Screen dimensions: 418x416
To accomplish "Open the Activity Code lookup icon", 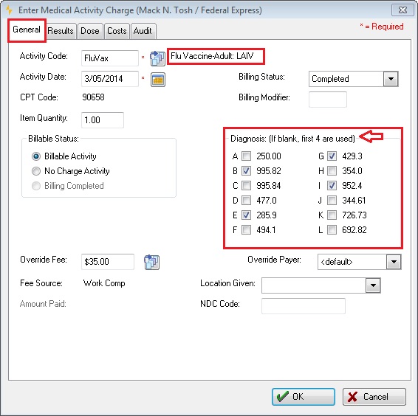I will [x=157, y=58].
